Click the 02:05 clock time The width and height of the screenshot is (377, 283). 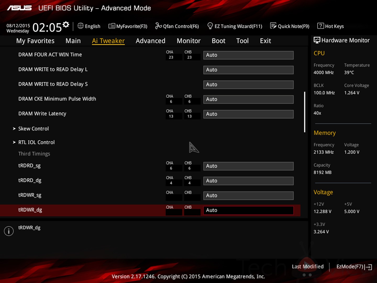pyautogui.click(x=47, y=28)
